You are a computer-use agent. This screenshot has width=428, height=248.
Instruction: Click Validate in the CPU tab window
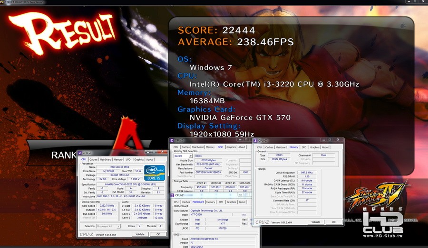tap(140, 234)
